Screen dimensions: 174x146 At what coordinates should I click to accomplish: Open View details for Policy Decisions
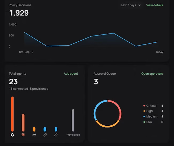tap(154, 5)
